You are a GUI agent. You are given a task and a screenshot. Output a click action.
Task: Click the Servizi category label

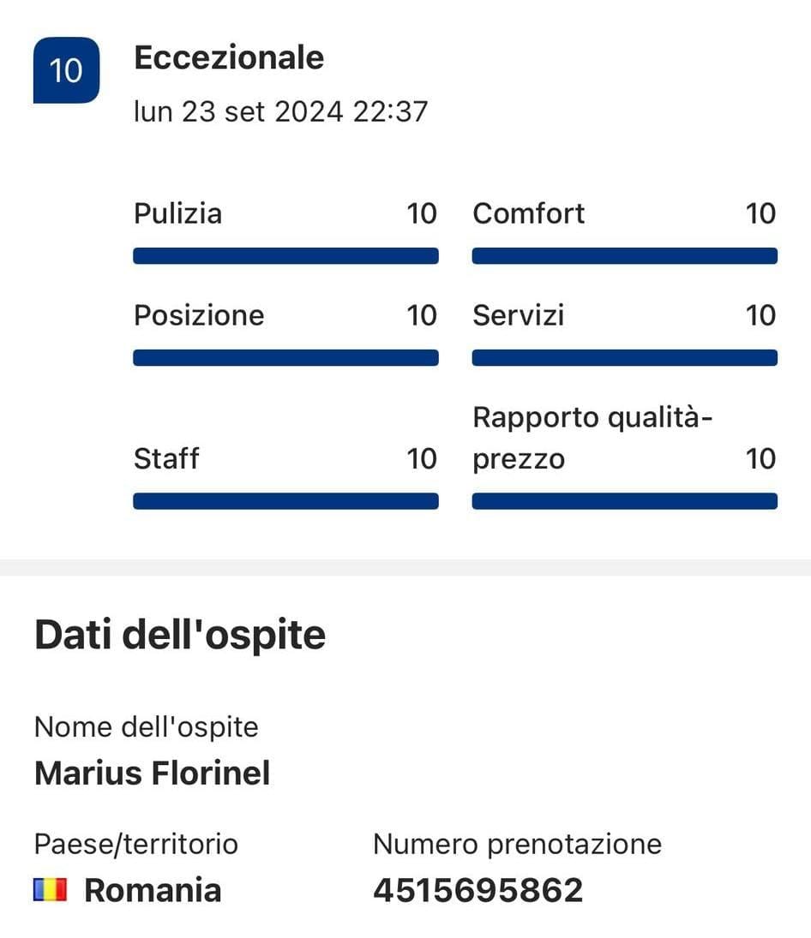point(518,315)
